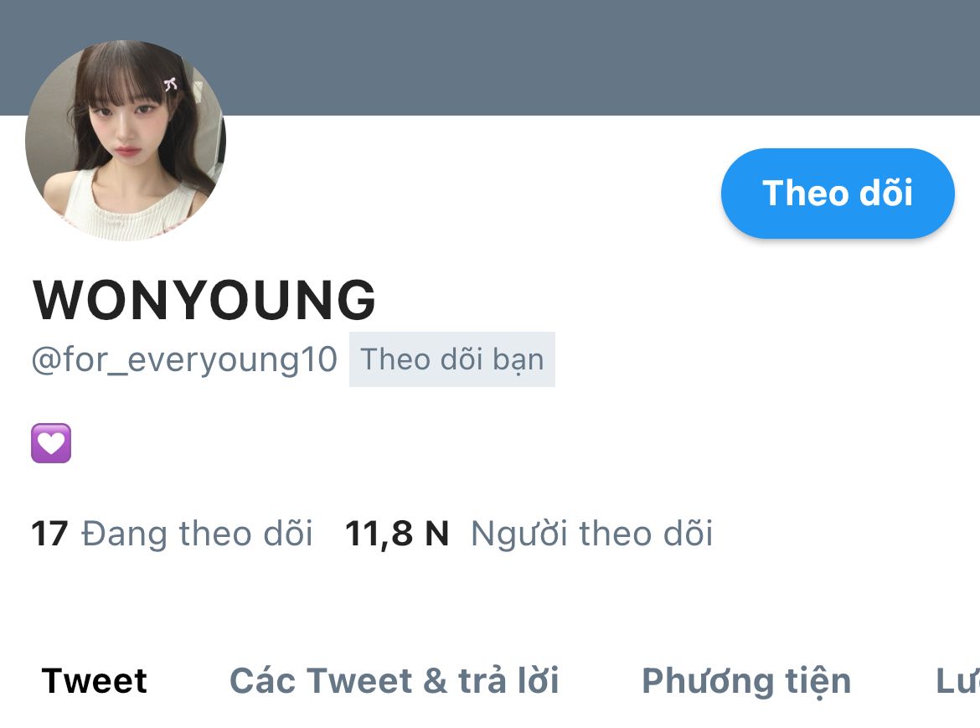This screenshot has width=980, height=728.
Task: Open the 11,8 N Người theo dõi list
Action: [529, 534]
